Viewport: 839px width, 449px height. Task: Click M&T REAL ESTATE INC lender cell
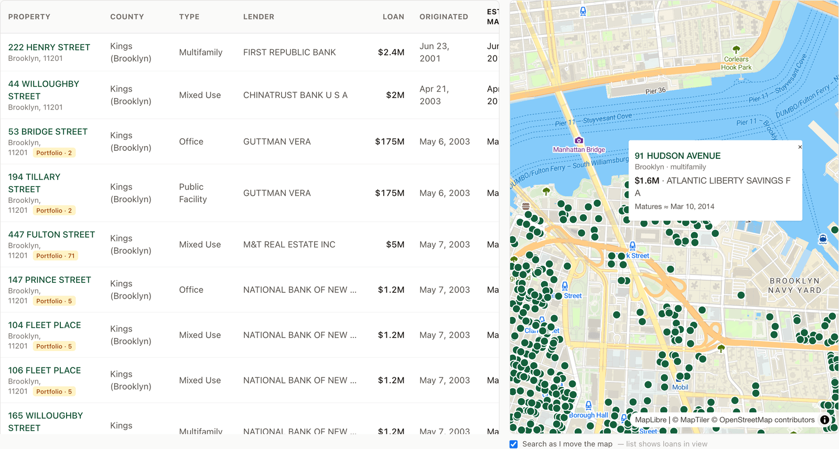pos(289,245)
